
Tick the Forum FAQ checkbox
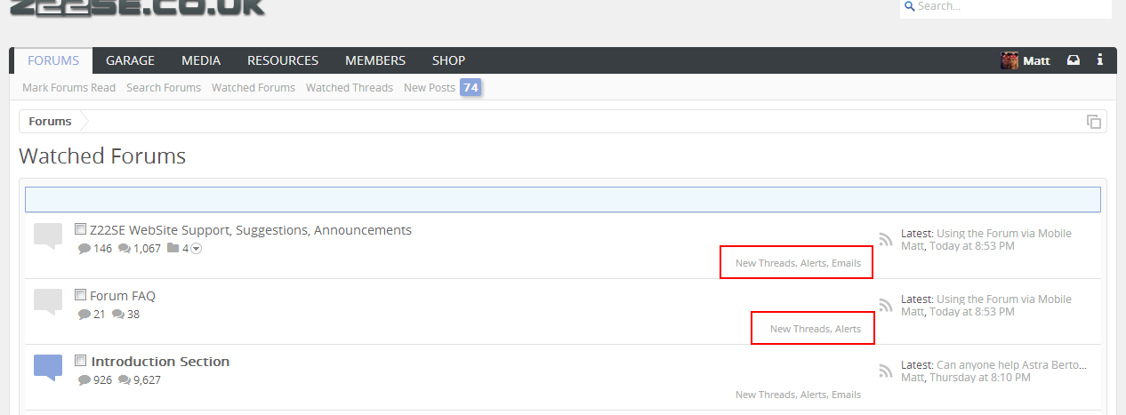click(80, 295)
